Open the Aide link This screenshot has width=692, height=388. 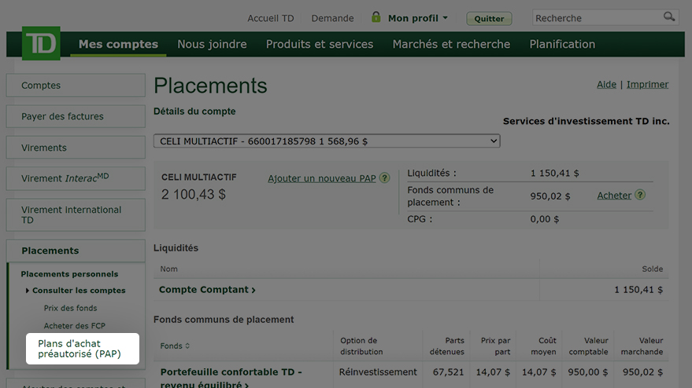tap(606, 85)
